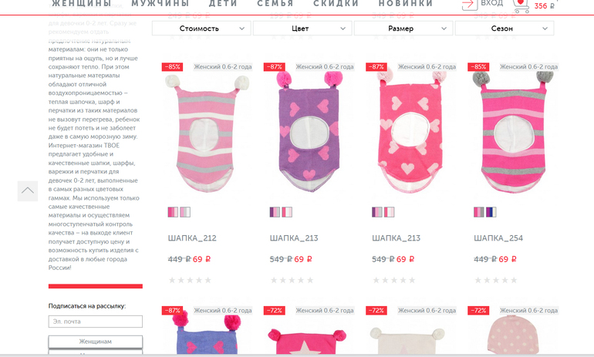Go to the СКИДКИ menu section

tap(336, 4)
